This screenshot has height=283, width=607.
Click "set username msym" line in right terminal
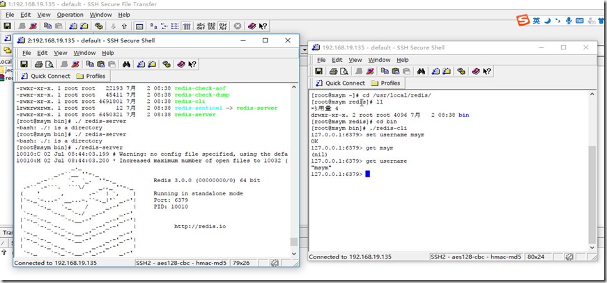point(367,135)
